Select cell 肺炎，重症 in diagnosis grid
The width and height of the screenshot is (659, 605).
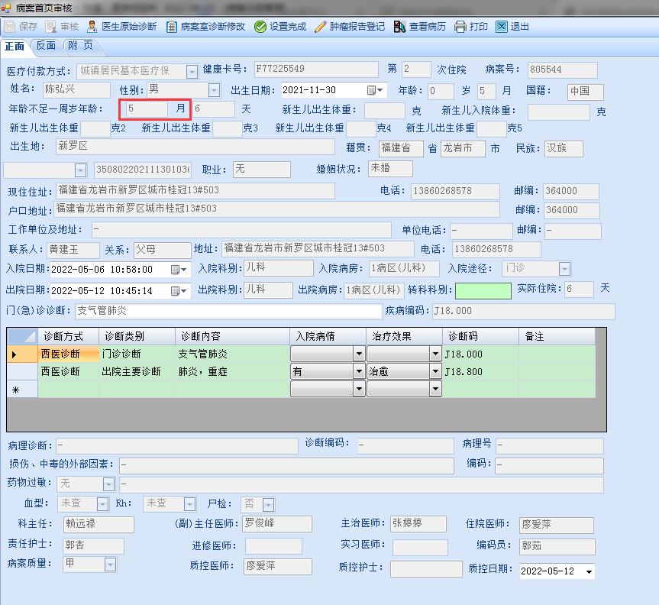click(x=232, y=372)
